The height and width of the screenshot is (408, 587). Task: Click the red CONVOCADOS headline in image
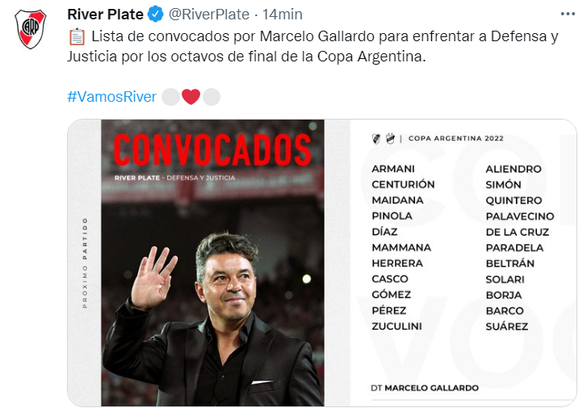(212, 149)
